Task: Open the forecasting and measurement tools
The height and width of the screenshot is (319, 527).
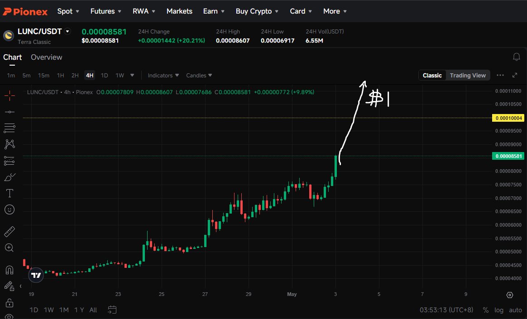Action: pos(10,161)
